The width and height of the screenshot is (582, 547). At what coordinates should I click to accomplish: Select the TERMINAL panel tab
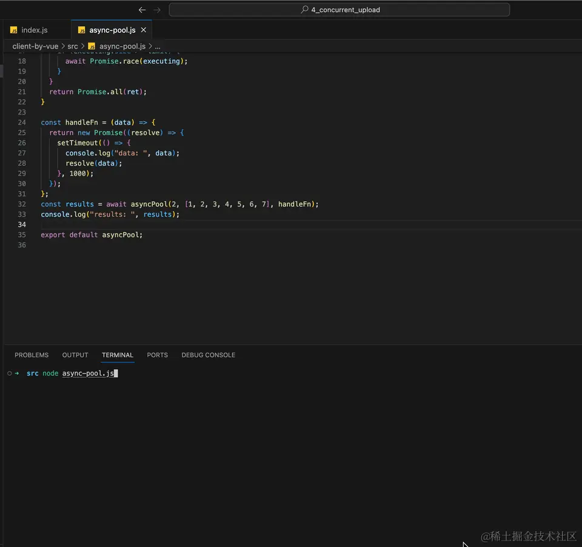pos(117,355)
